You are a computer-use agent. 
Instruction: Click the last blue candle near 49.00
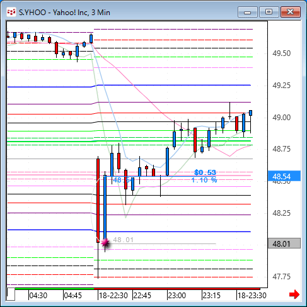(x=250, y=113)
